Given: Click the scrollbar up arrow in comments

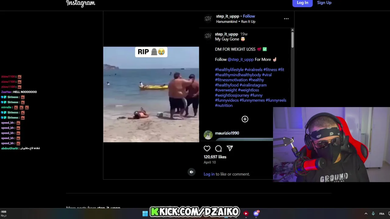Looking at the screenshot, I should 292,30.
